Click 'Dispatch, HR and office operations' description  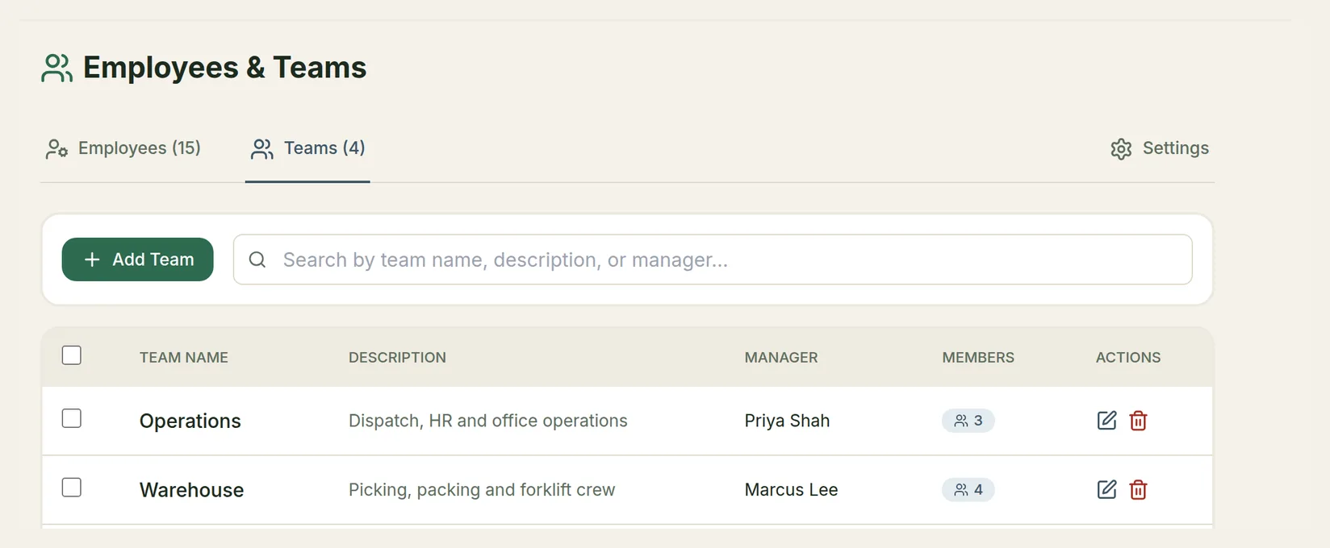pyautogui.click(x=488, y=421)
